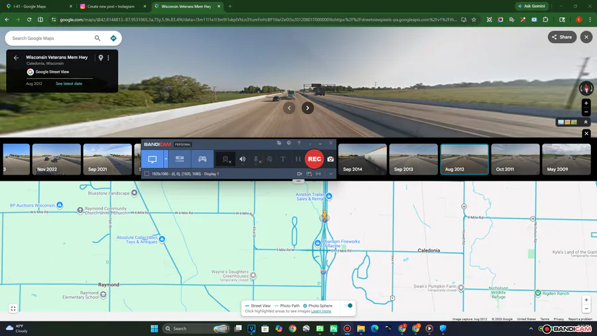The width and height of the screenshot is (597, 336).
Task: Click Bandicam width fit icon
Action: coord(318,174)
